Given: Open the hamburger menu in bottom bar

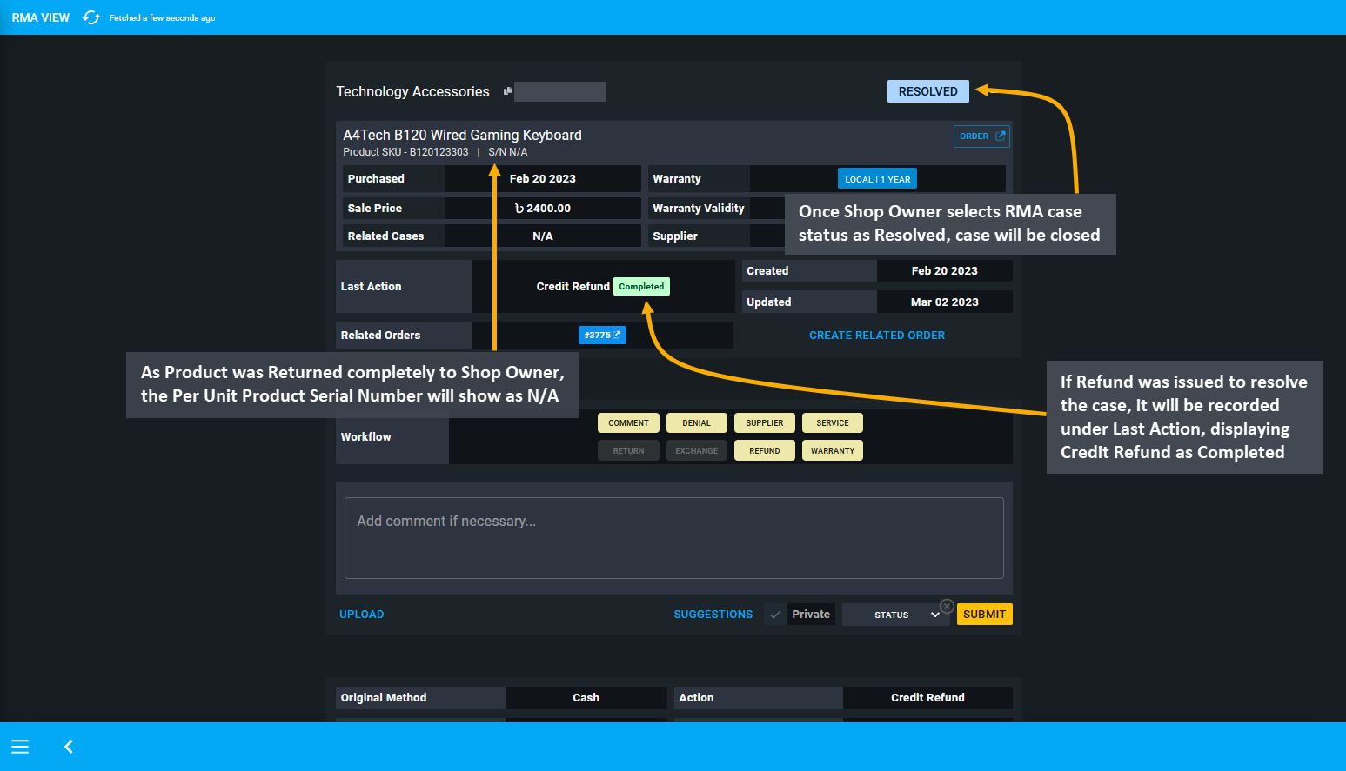Looking at the screenshot, I should point(20,747).
